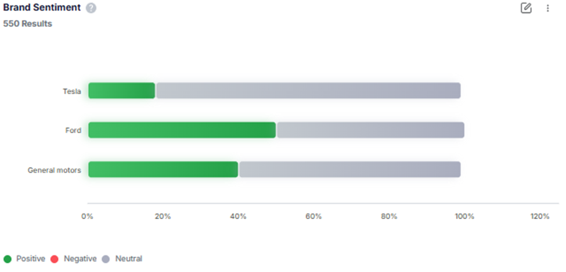Open the 550 Results count
The height and width of the screenshot is (272, 566).
tap(28, 24)
